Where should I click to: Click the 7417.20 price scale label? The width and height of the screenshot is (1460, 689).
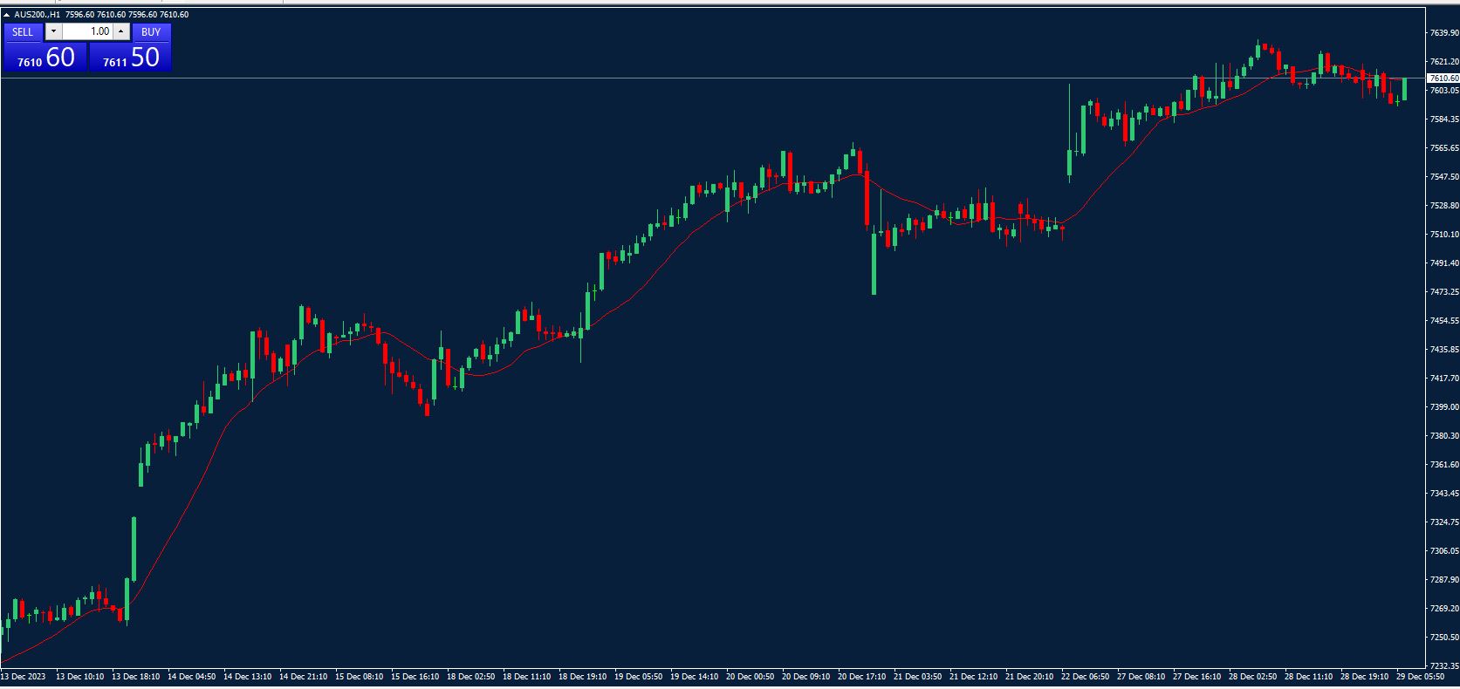click(x=1443, y=379)
